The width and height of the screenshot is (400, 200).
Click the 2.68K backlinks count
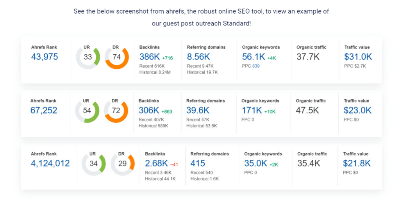(156, 163)
